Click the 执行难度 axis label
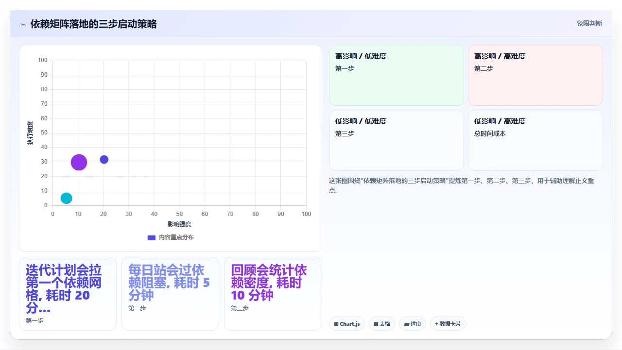This screenshot has width=622, height=350. 30,133
